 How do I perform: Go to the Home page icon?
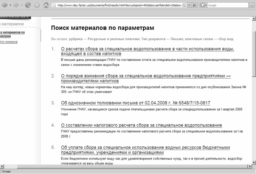[x=46, y=5]
